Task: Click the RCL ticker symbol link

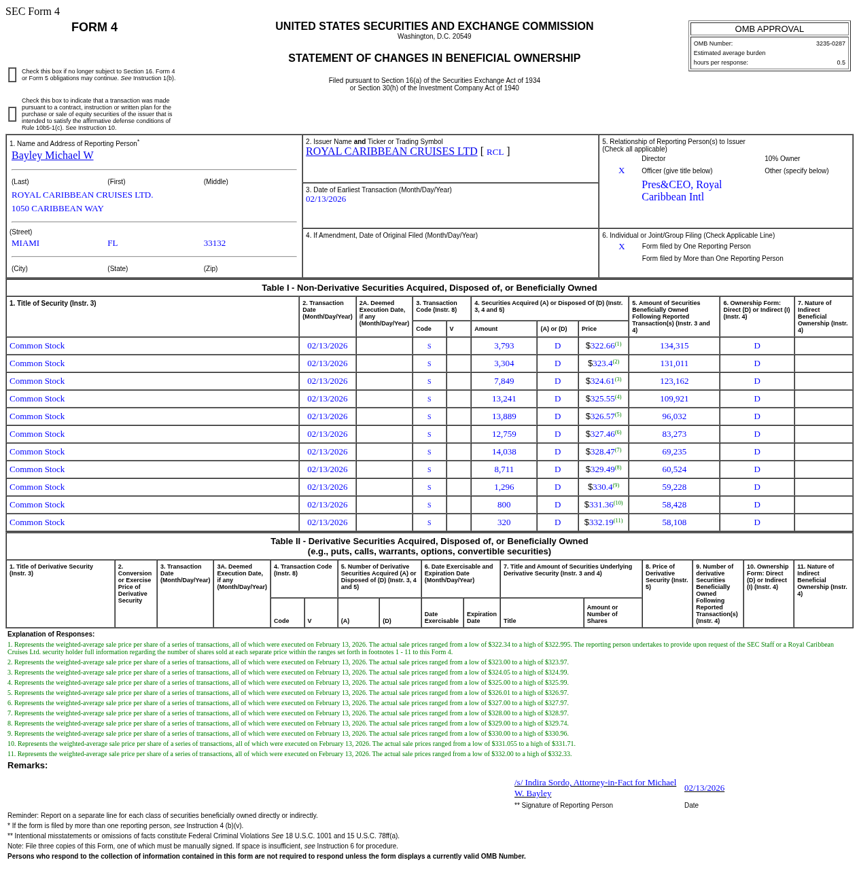Action: [x=495, y=152]
